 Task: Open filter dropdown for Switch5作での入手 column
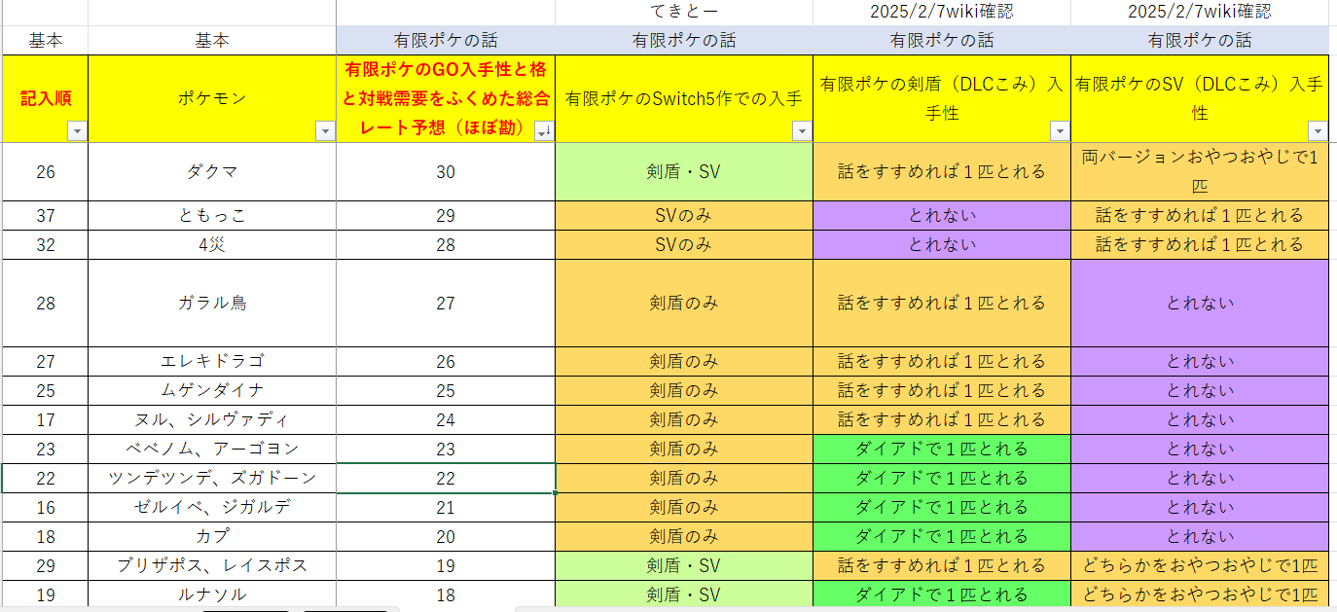pyautogui.click(x=802, y=131)
